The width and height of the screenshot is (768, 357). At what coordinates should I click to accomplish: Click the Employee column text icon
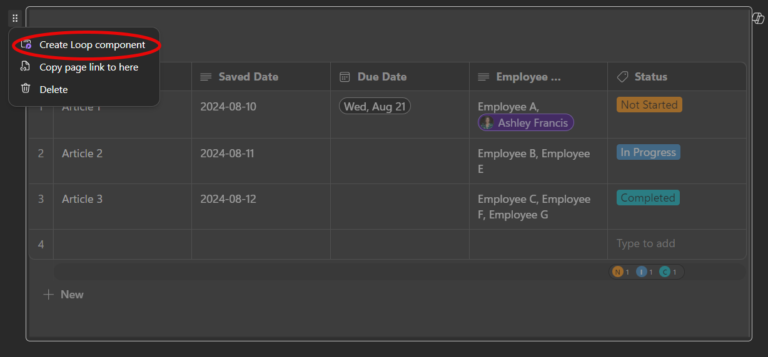click(x=483, y=77)
